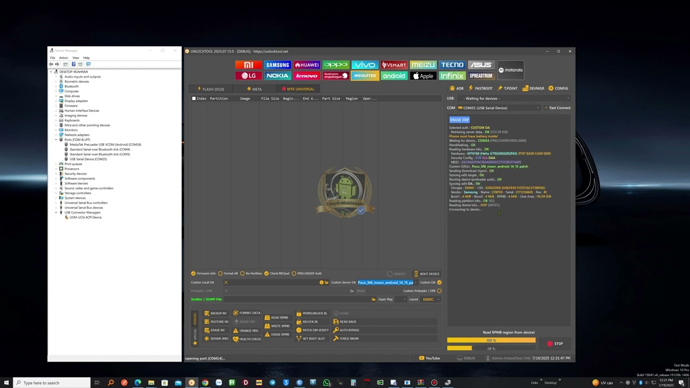
Task: Clear the Custom Local DA path
Action: (226, 282)
